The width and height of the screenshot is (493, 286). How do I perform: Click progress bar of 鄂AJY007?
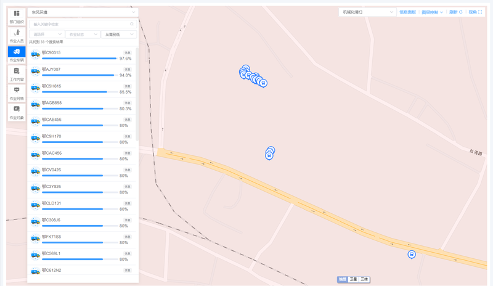pyautogui.click(x=80, y=75)
